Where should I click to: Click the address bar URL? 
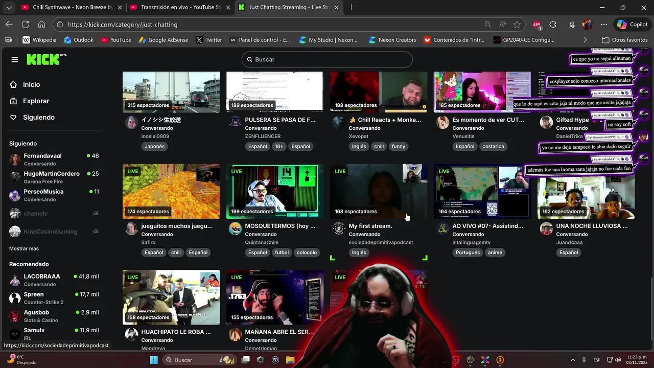[x=123, y=25]
